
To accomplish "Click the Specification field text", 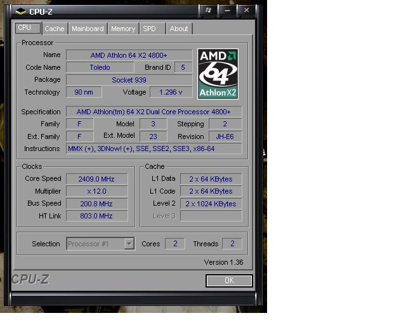I will coord(154,112).
